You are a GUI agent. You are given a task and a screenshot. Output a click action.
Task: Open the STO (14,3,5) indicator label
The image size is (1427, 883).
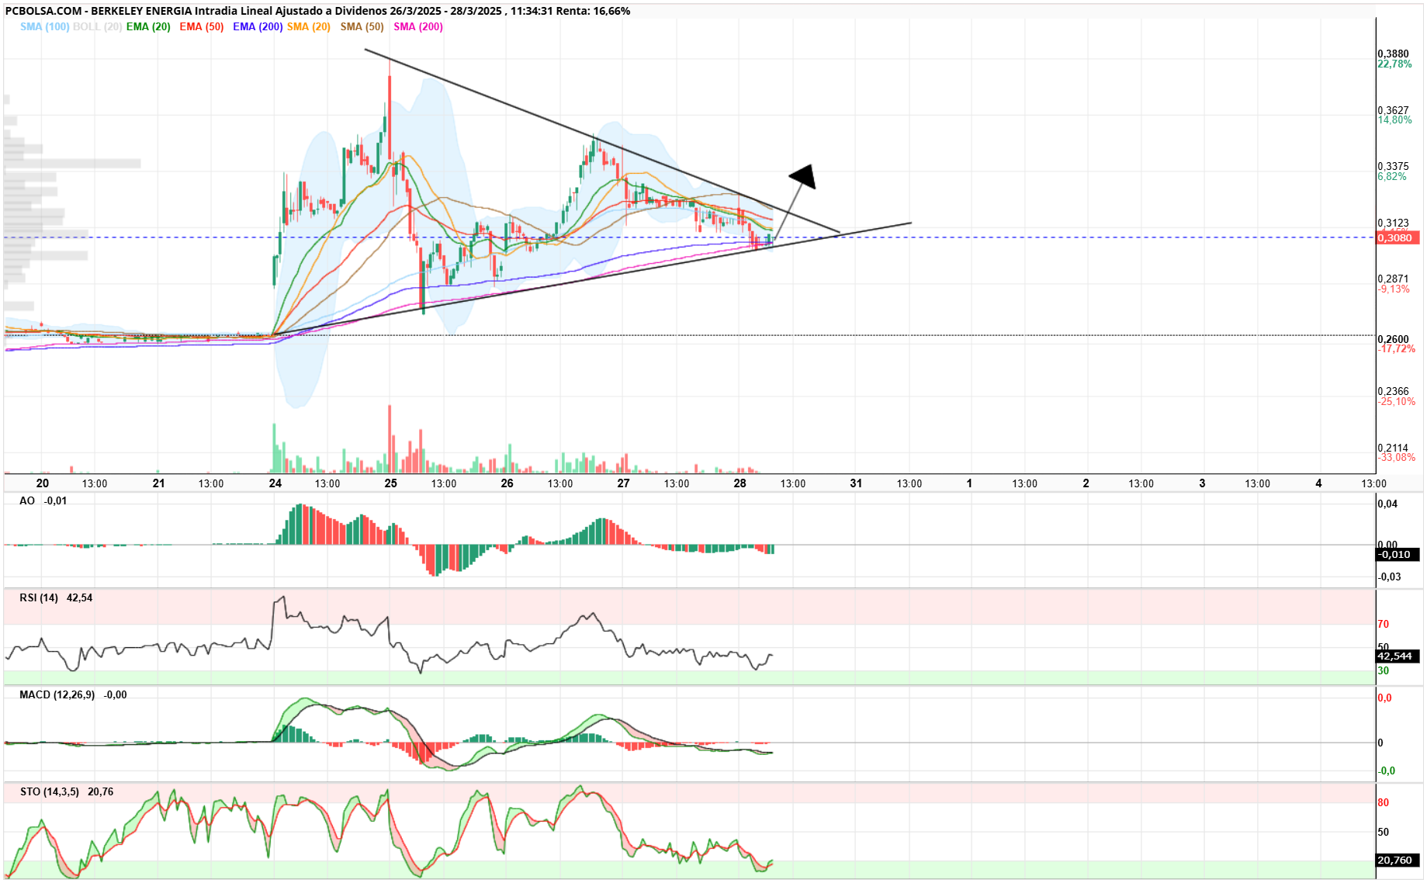click(50, 791)
